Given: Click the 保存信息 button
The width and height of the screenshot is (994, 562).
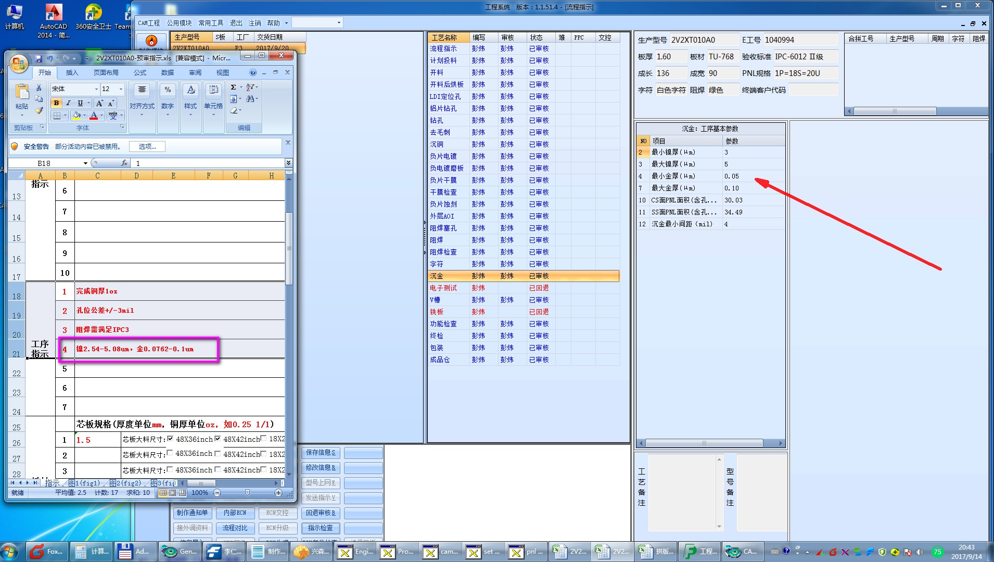Looking at the screenshot, I should (x=321, y=453).
